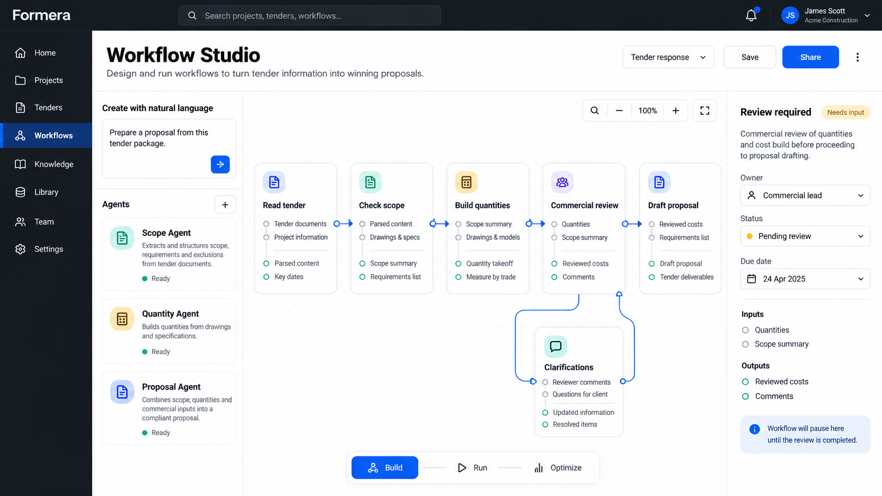Open Tenders in sidebar
Image resolution: width=882 pixels, height=496 pixels.
click(46, 108)
